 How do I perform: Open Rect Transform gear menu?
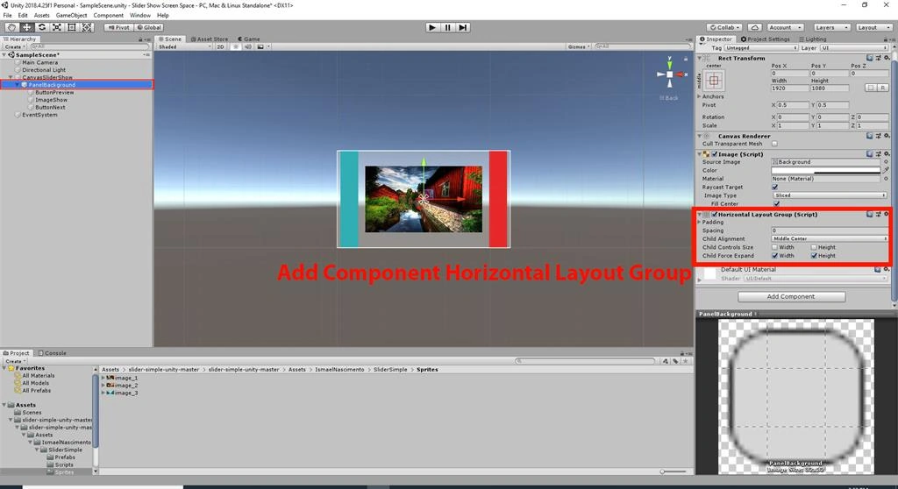[x=887, y=59]
